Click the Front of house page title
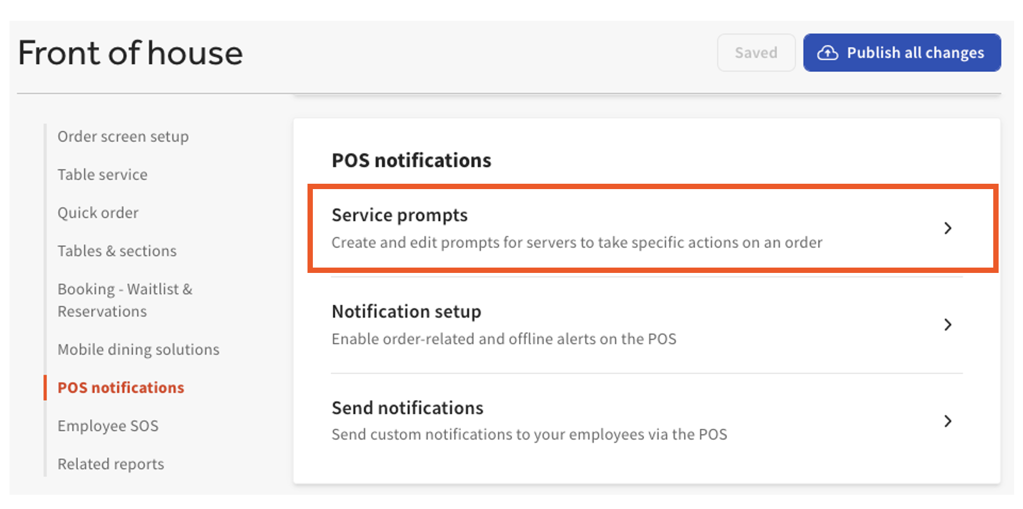The image size is (1023, 509). 130,53
